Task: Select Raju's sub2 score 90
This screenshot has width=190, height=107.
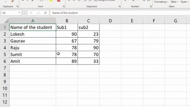Action: pyautogui.click(x=88, y=48)
